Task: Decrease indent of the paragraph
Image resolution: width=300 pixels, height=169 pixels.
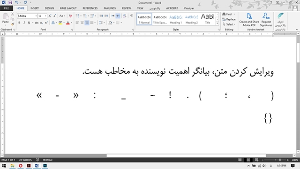Action: coord(101,16)
